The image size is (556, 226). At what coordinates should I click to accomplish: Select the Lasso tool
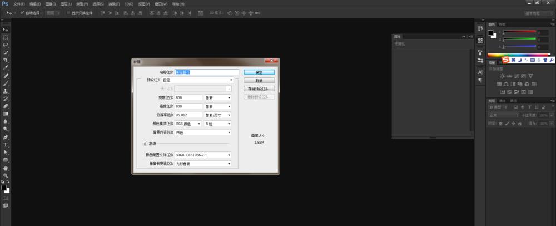click(6, 45)
